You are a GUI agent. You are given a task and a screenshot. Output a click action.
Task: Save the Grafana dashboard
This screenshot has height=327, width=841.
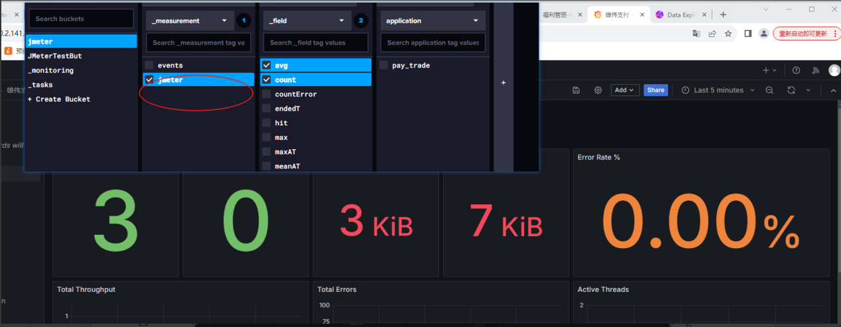point(576,90)
